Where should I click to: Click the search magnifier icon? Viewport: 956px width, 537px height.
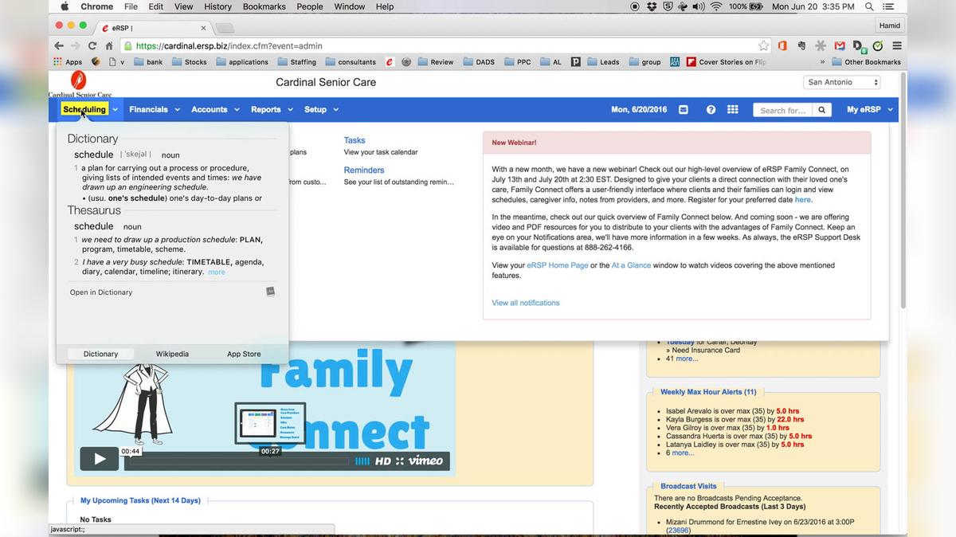(821, 110)
